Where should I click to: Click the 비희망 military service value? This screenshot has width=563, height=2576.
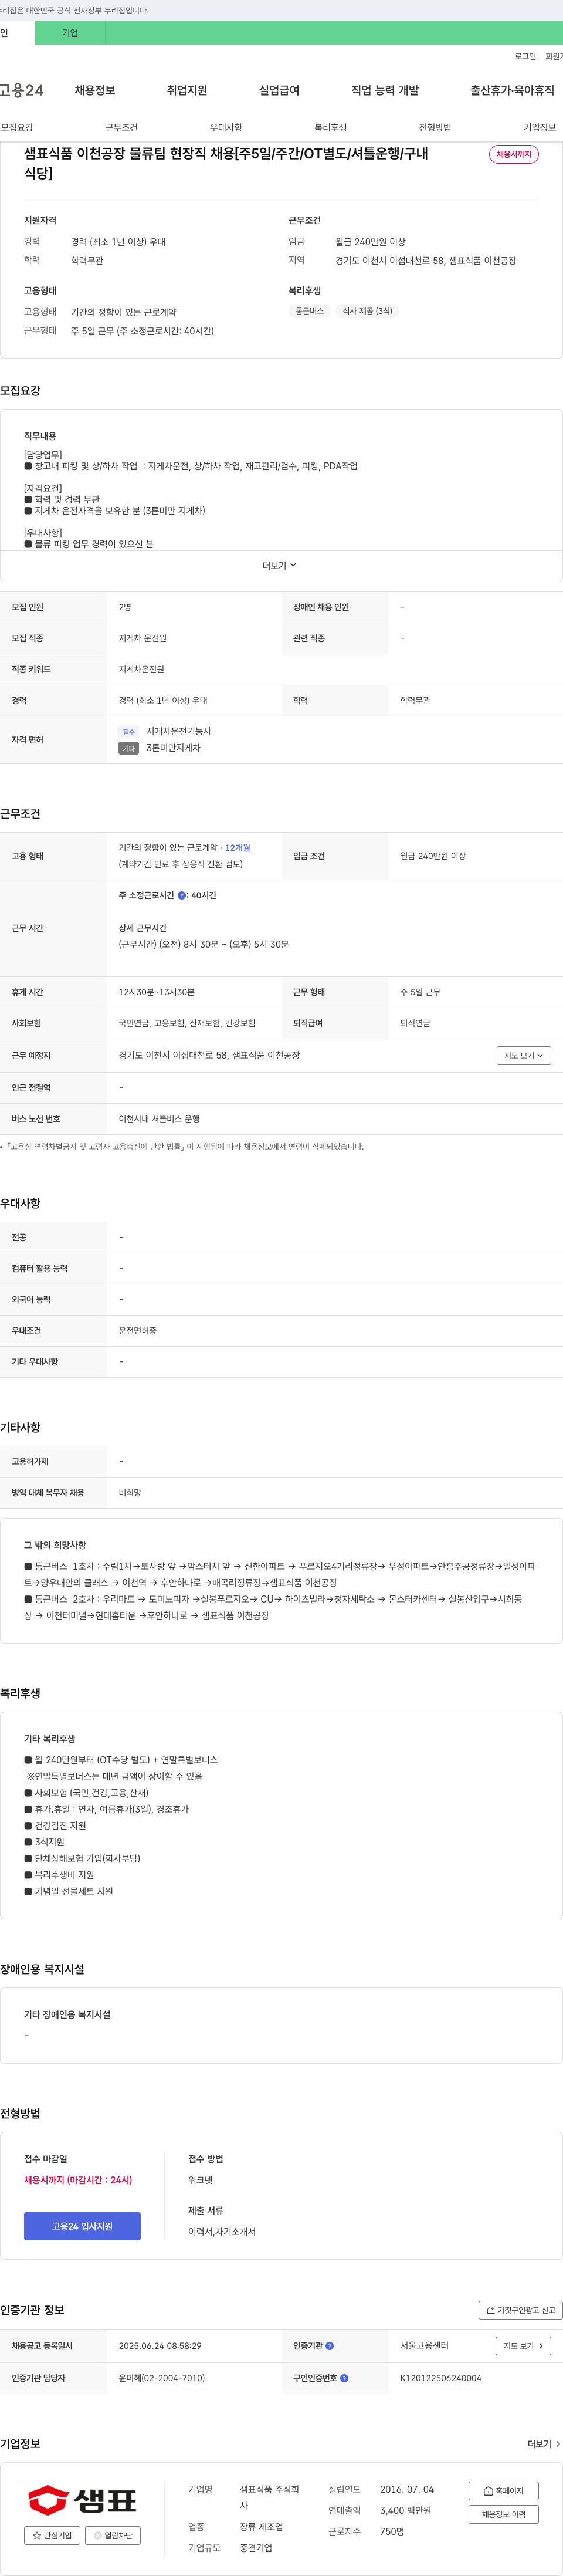tap(130, 1493)
